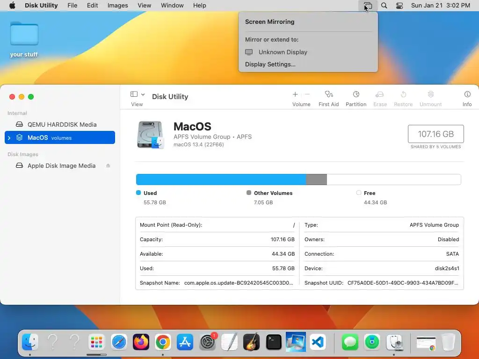
Task: Select the MacOS volumes sidebar row
Action: click(x=60, y=138)
